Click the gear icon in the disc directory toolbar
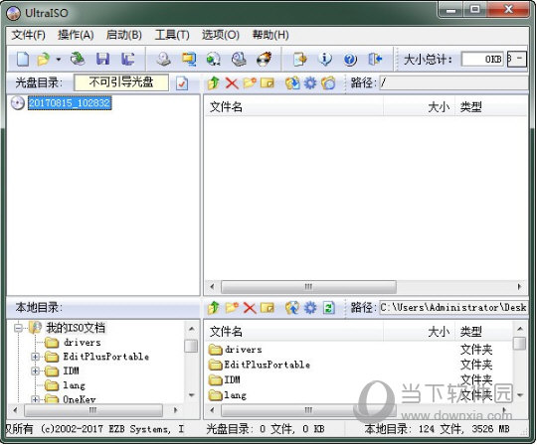Viewport: 537px width, 445px height. click(310, 83)
